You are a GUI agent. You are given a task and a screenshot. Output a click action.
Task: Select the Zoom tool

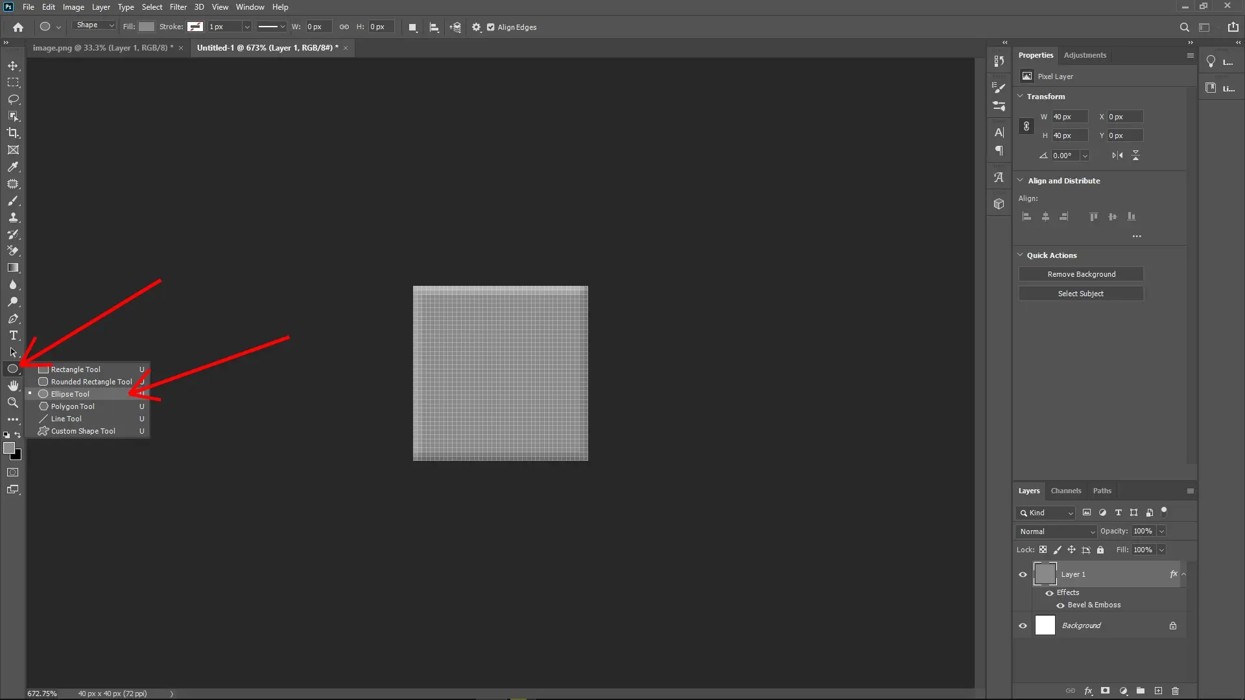[x=13, y=402]
